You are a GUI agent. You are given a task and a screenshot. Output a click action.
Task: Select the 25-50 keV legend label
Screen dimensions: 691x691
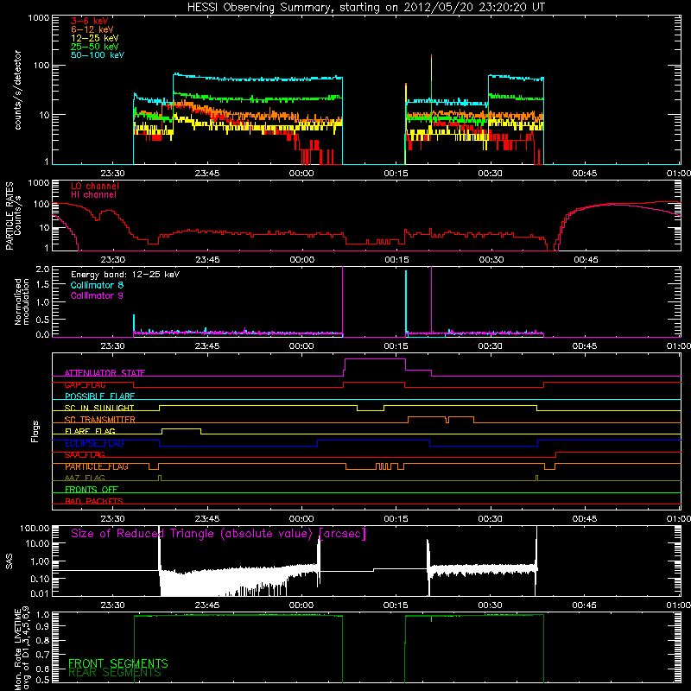[x=95, y=47]
